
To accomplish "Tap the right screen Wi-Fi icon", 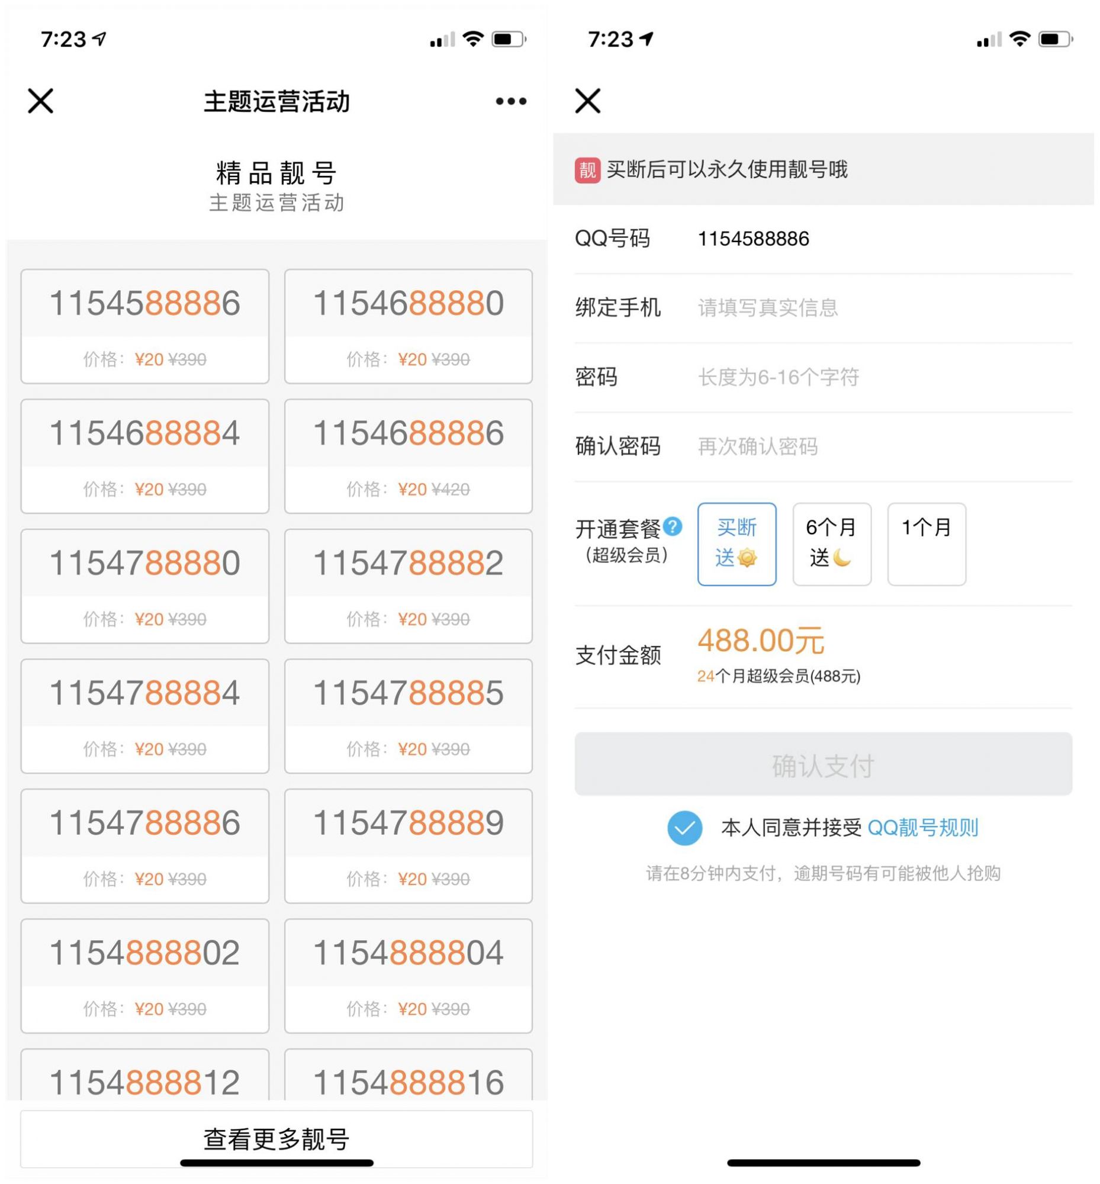I will tap(1019, 39).
